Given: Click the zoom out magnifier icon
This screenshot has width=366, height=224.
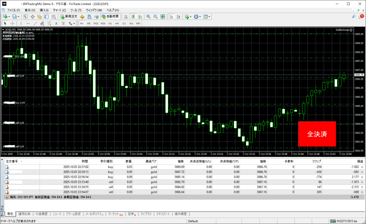Looking at the screenshot, I should (x=155, y=16).
